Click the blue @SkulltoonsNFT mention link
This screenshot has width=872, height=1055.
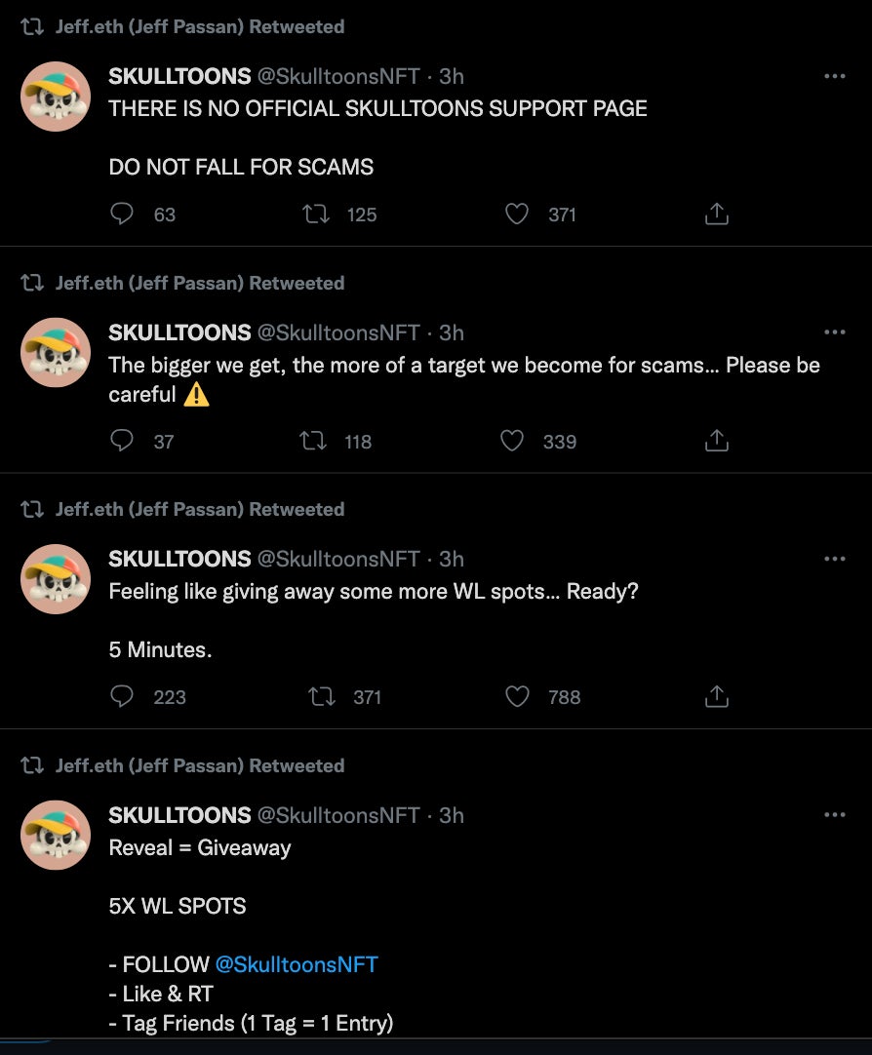[x=296, y=964]
